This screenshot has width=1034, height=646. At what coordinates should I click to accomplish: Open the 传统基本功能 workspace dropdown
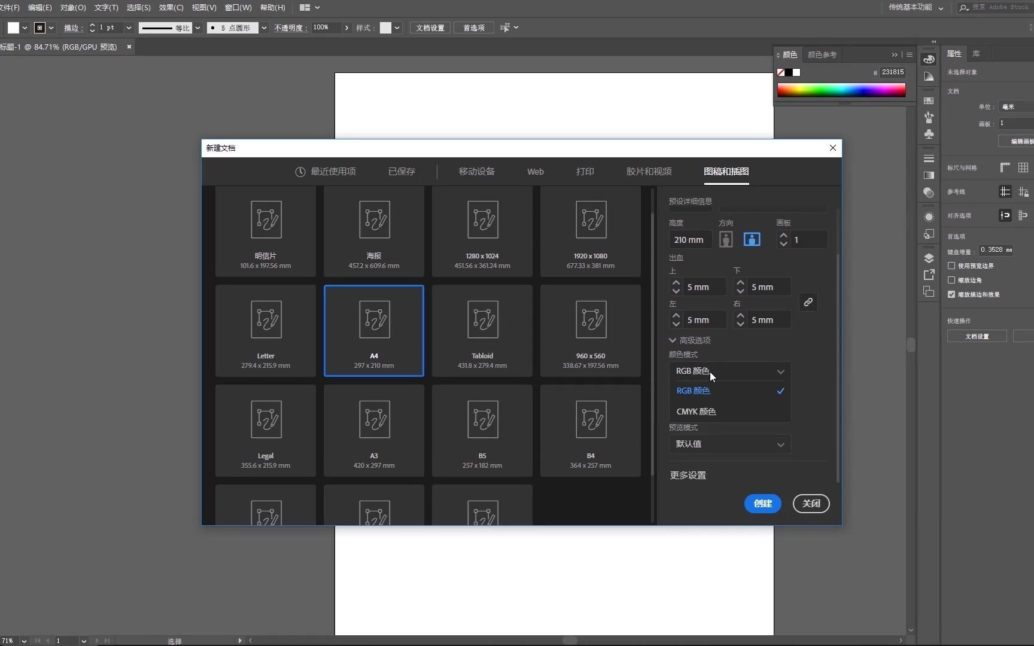point(916,8)
